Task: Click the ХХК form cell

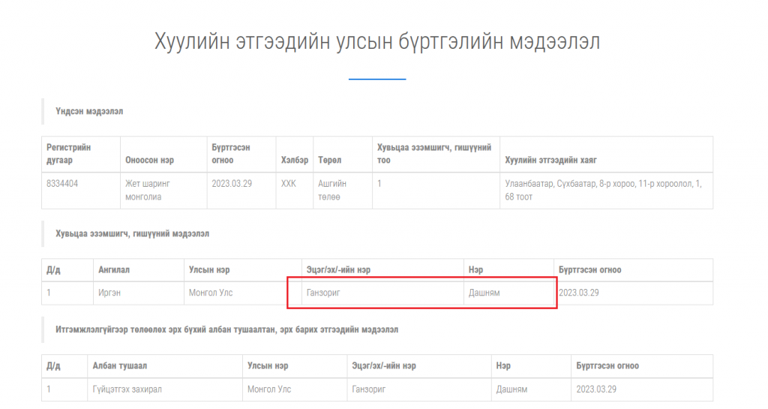Action: click(289, 184)
